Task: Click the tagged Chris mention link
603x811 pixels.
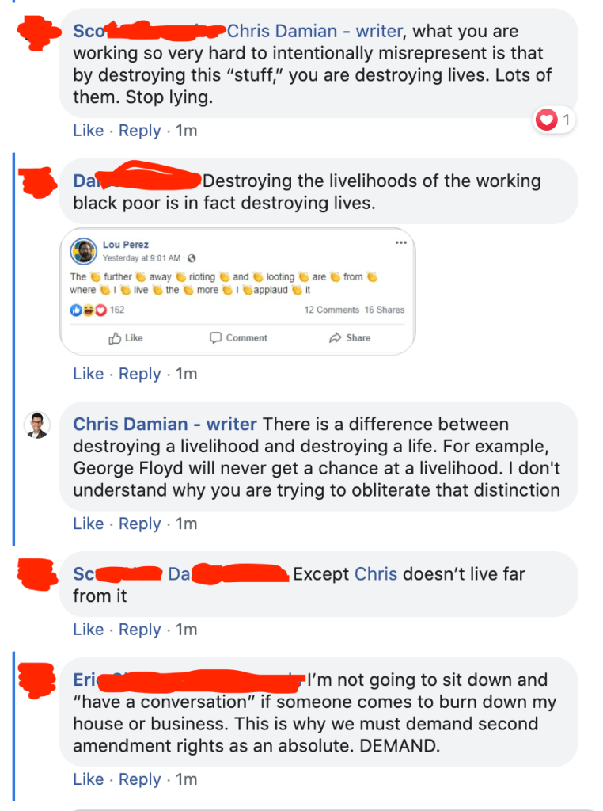Action: tap(376, 574)
